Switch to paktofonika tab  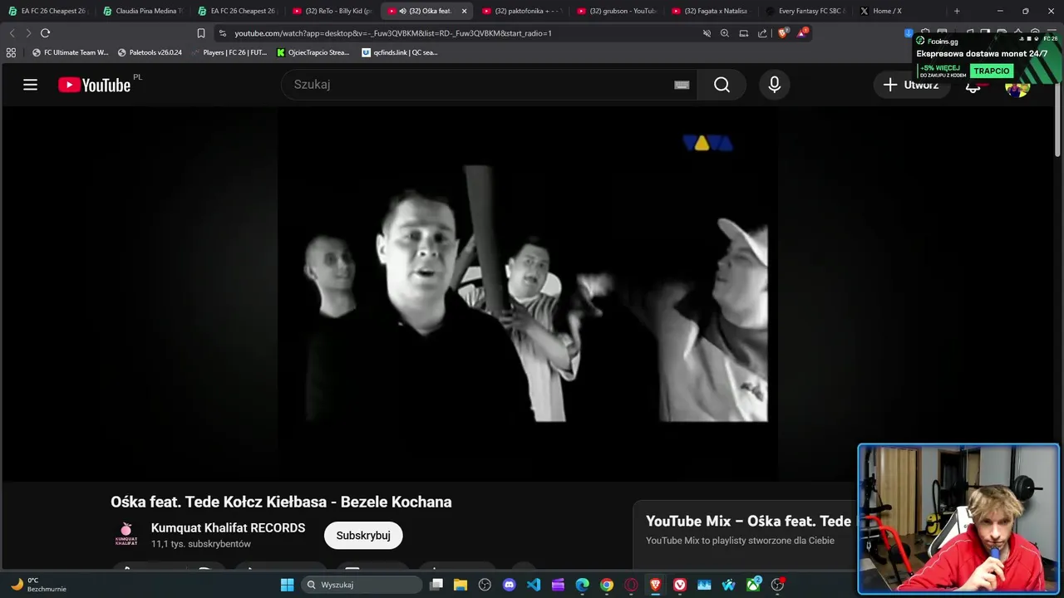pyautogui.click(x=521, y=11)
